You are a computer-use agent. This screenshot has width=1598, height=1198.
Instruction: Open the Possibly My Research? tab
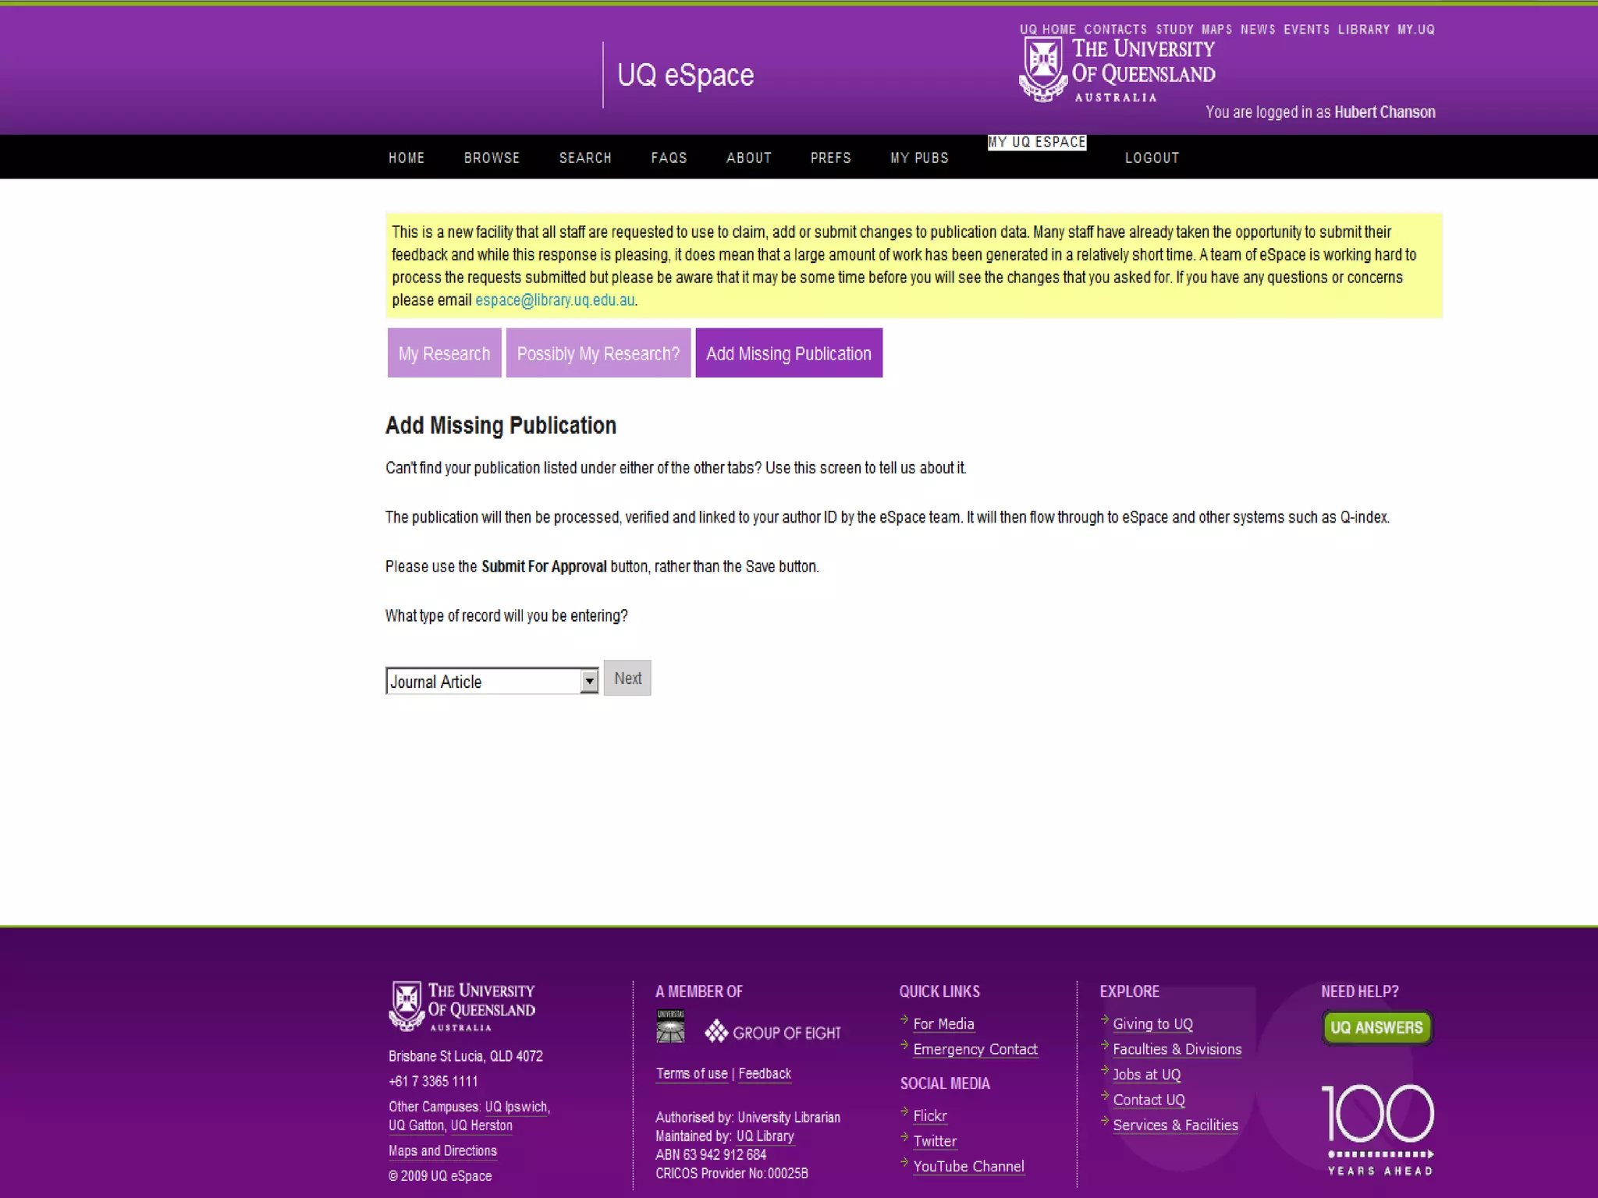point(598,353)
